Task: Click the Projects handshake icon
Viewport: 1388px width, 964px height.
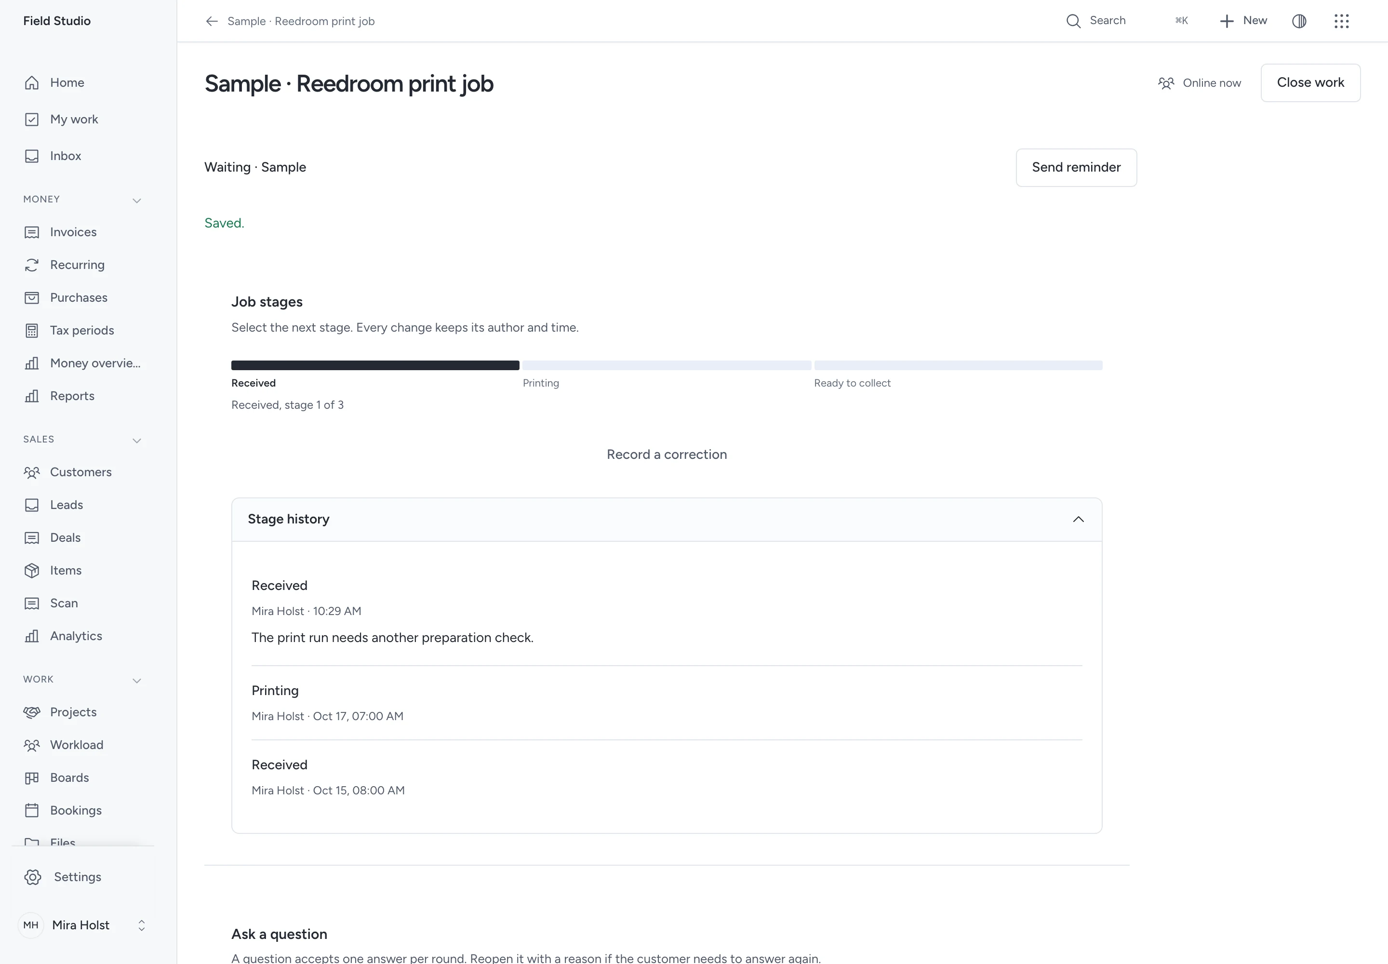Action: (32, 712)
